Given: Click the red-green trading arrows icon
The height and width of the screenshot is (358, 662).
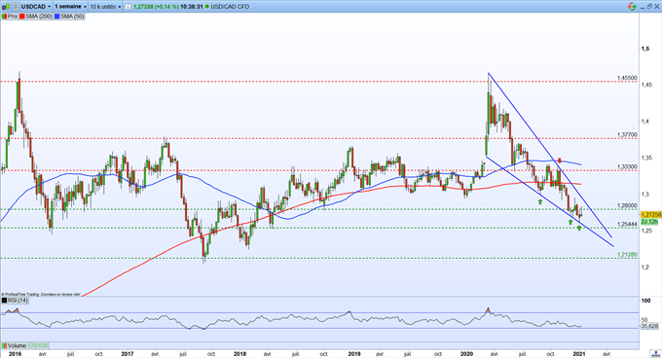Looking at the screenshot, I should (632, 7).
